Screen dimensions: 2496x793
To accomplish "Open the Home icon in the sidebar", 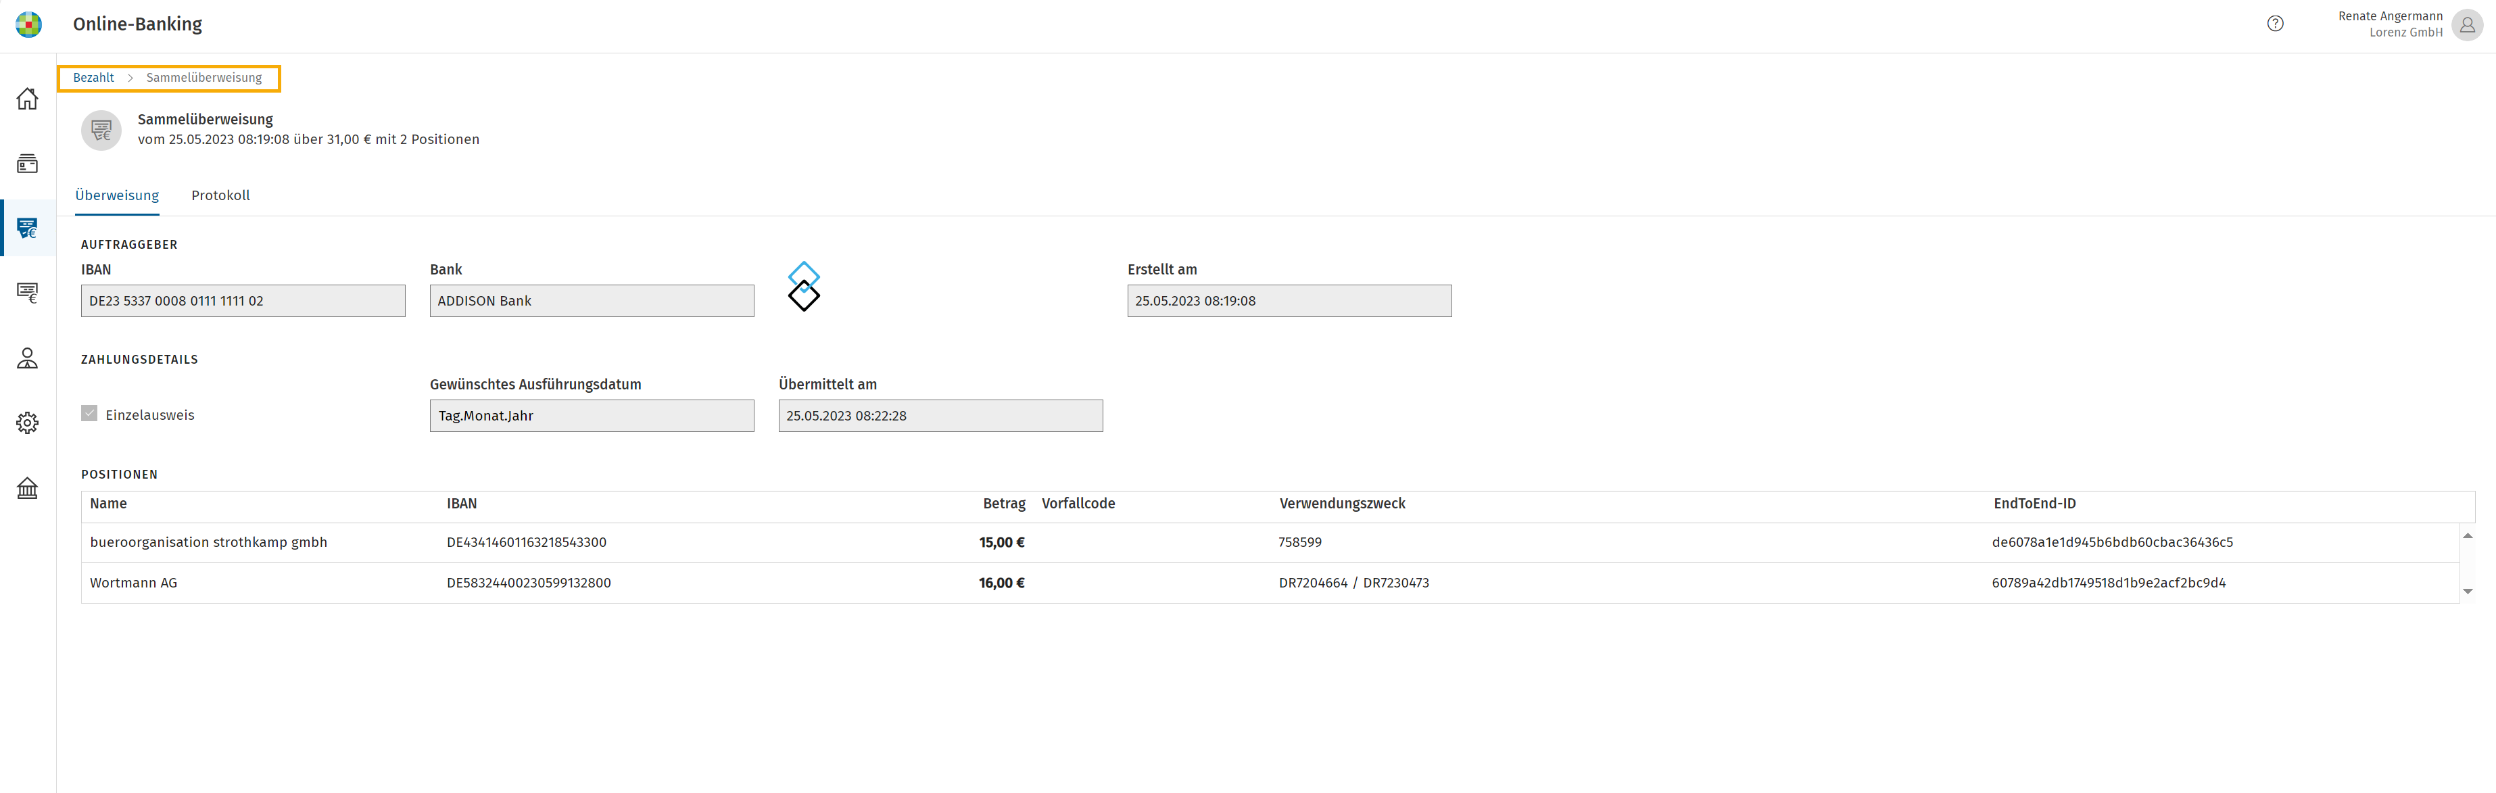I will pyautogui.click(x=27, y=99).
